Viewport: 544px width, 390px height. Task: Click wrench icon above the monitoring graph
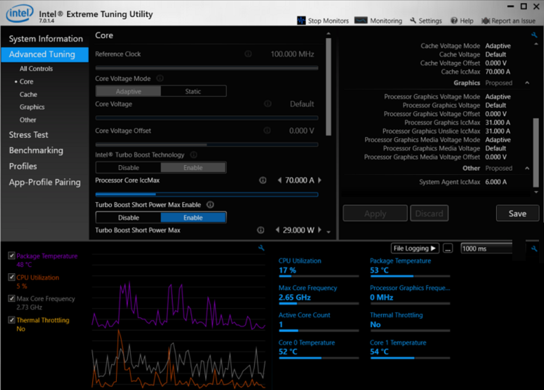coord(261,248)
